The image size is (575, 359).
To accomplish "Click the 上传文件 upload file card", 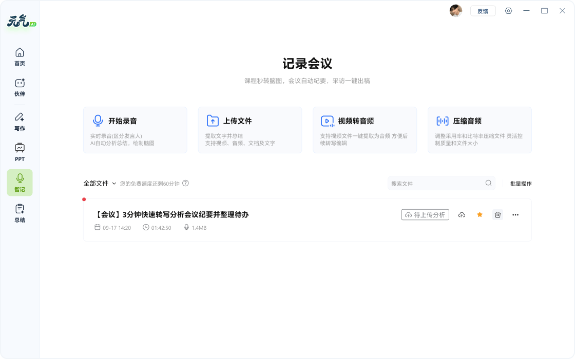I will coord(250,130).
